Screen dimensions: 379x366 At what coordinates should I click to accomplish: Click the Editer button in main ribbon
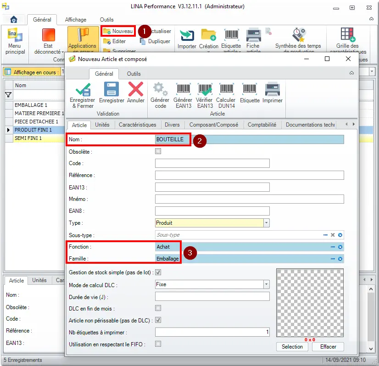(x=115, y=41)
